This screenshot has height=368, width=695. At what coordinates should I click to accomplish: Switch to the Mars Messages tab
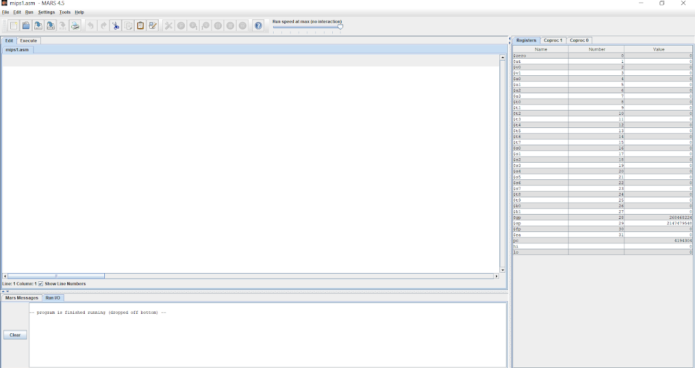point(22,298)
